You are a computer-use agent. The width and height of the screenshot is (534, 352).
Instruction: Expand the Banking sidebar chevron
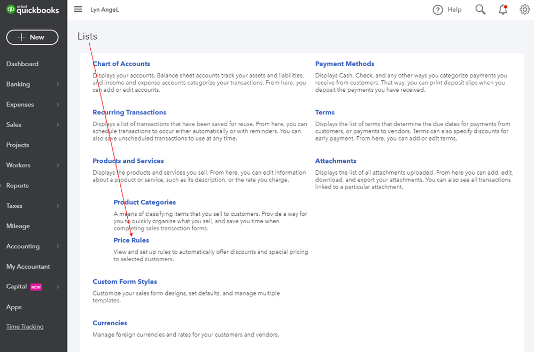(58, 84)
